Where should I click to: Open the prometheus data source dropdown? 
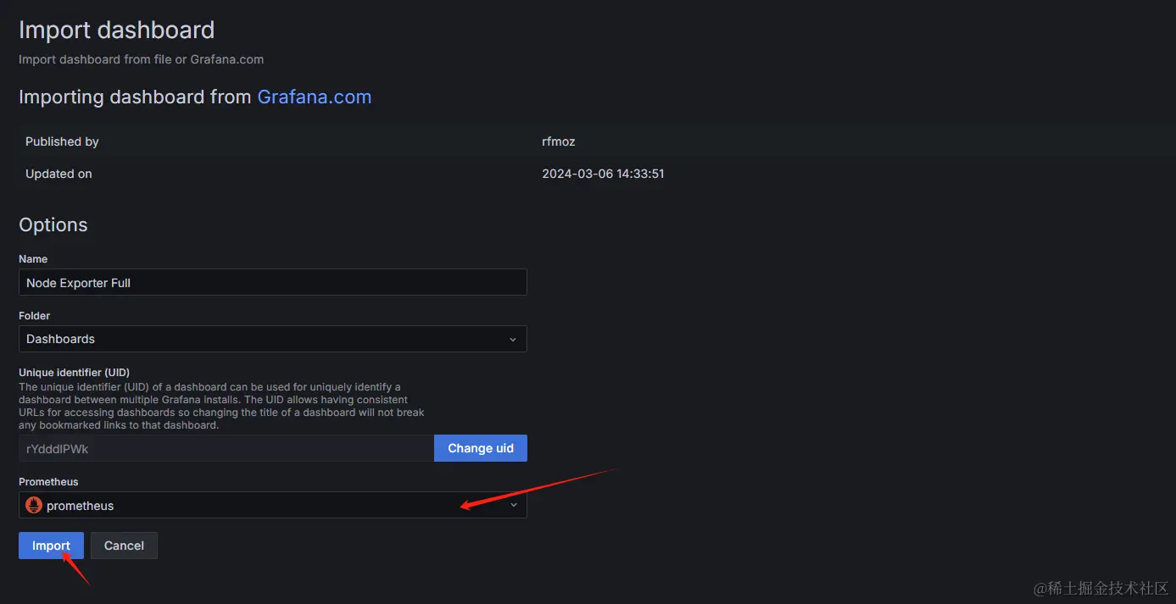click(272, 505)
